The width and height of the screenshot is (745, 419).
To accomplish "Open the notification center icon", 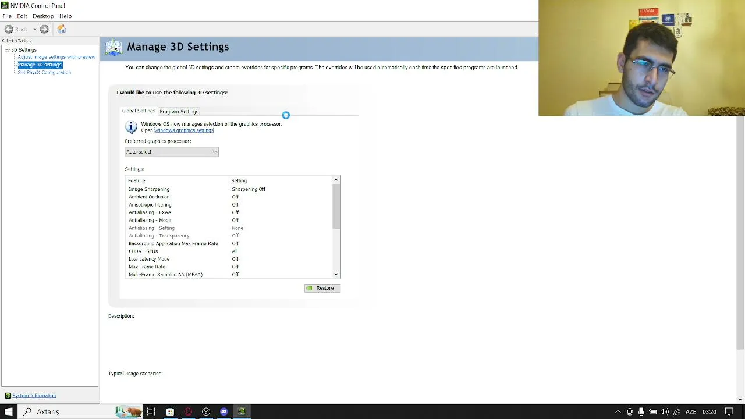I will coord(729,412).
